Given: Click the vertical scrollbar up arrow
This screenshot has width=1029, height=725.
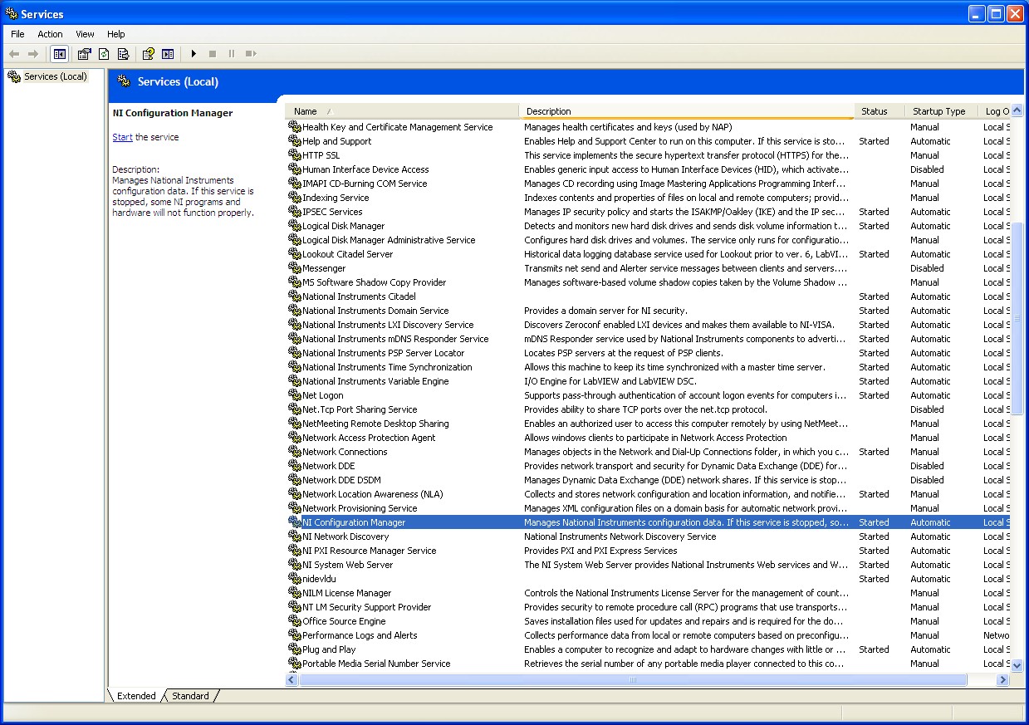Looking at the screenshot, I should point(1017,111).
